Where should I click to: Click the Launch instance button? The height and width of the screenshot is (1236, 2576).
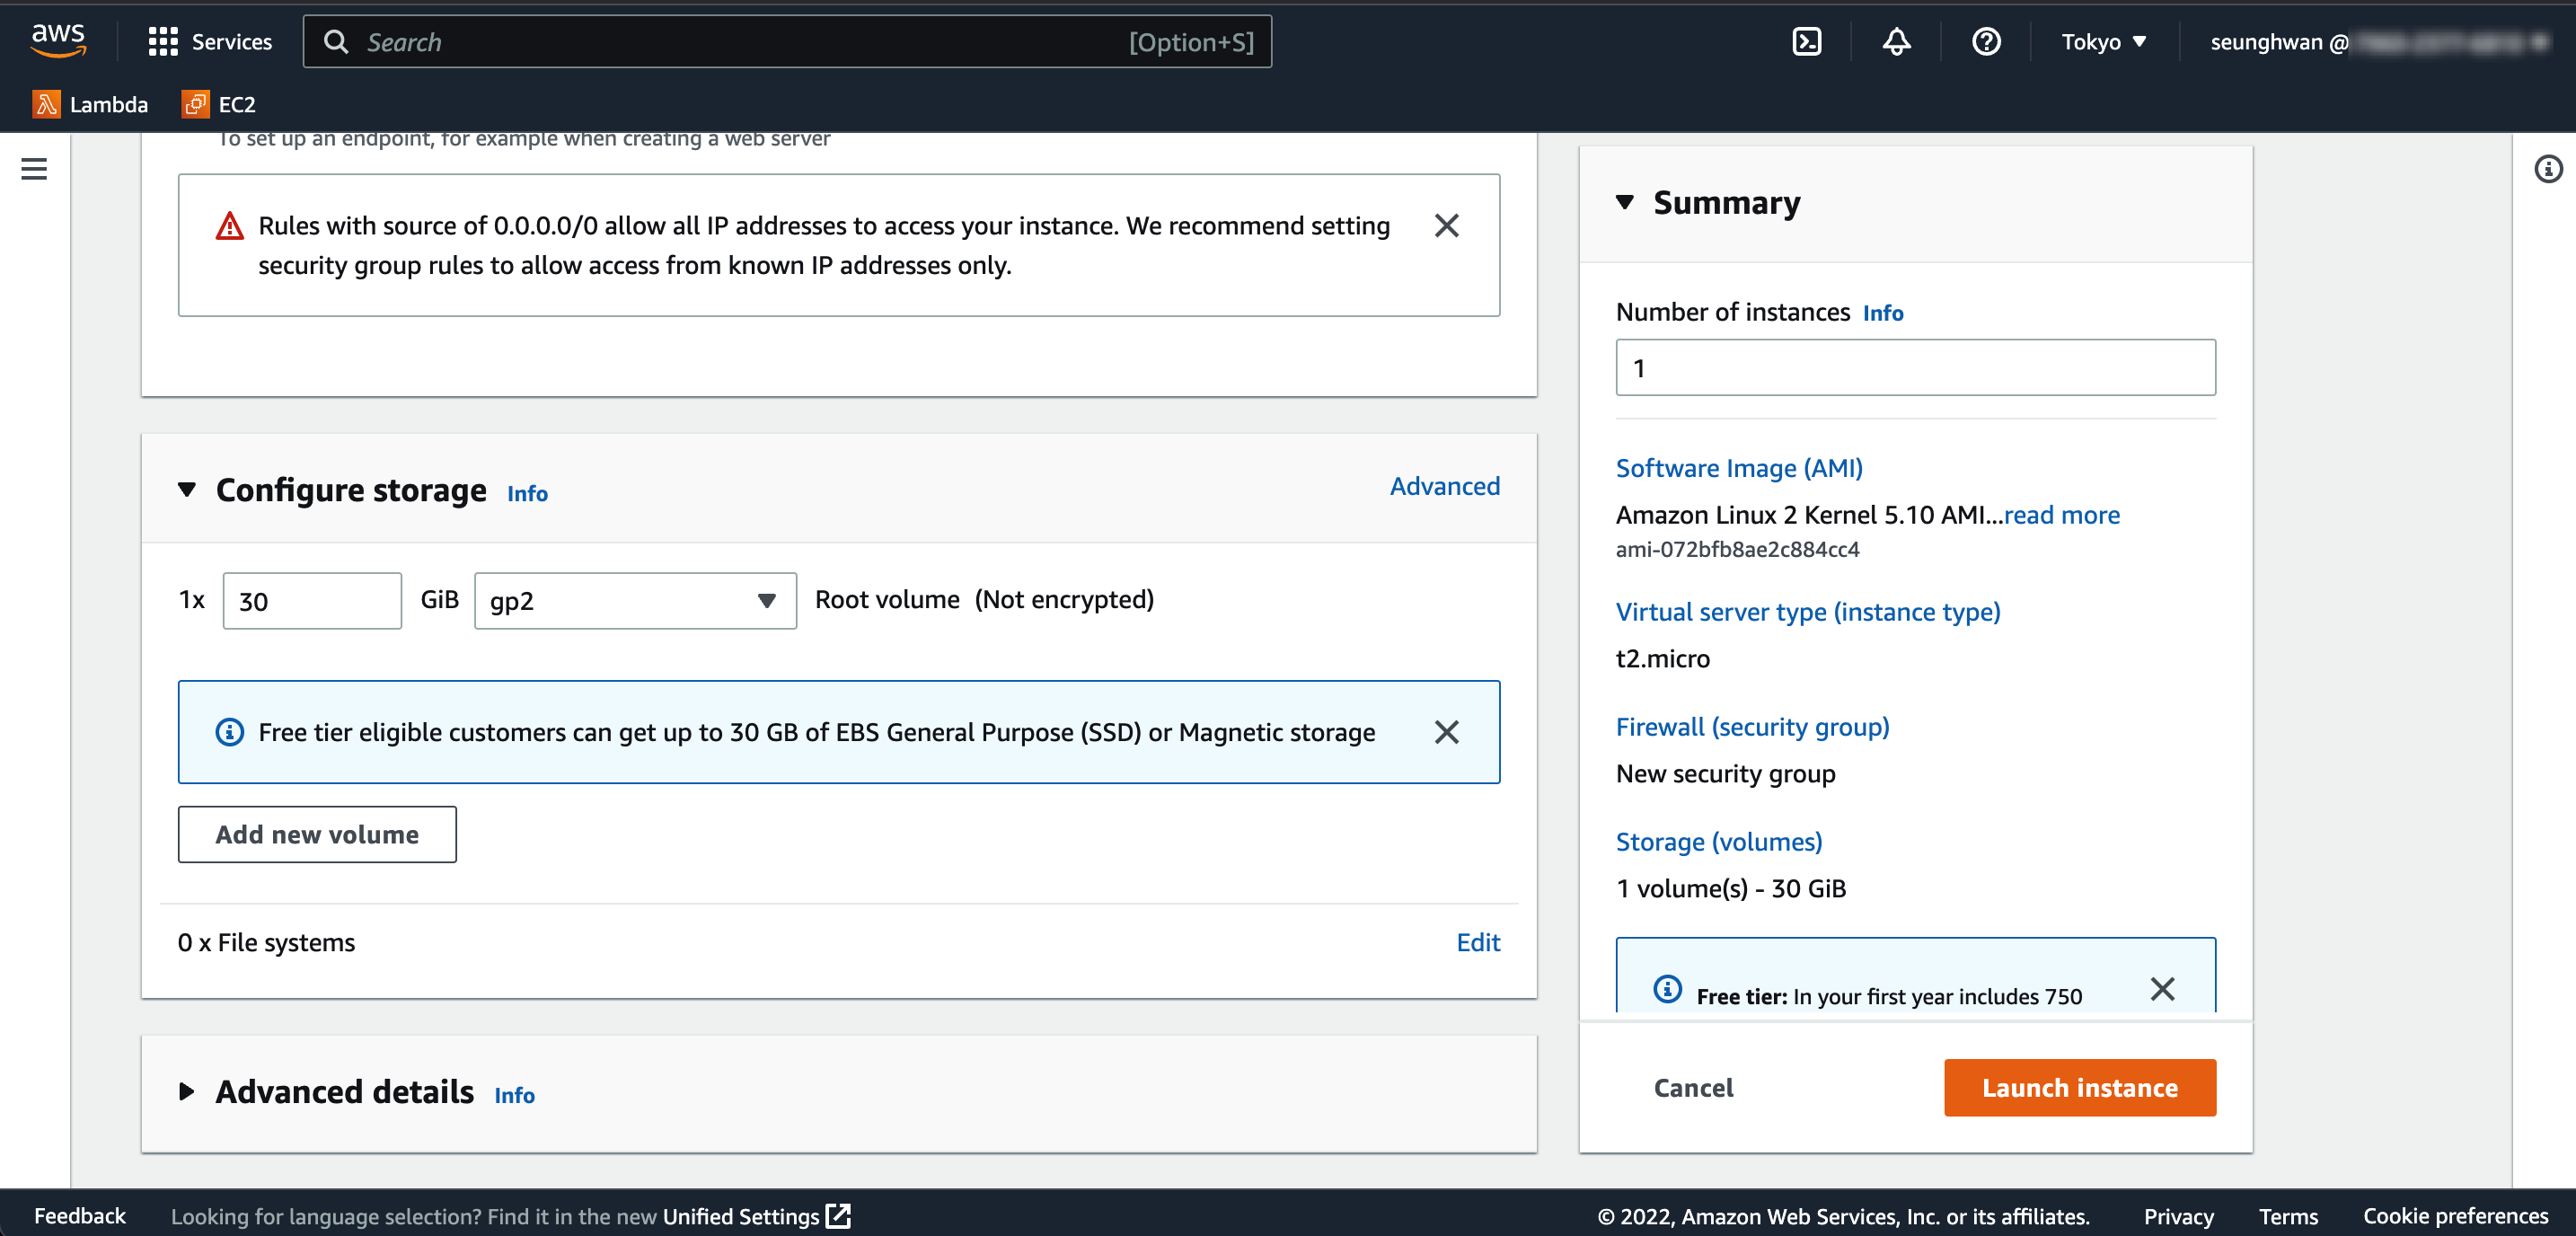(2079, 1087)
